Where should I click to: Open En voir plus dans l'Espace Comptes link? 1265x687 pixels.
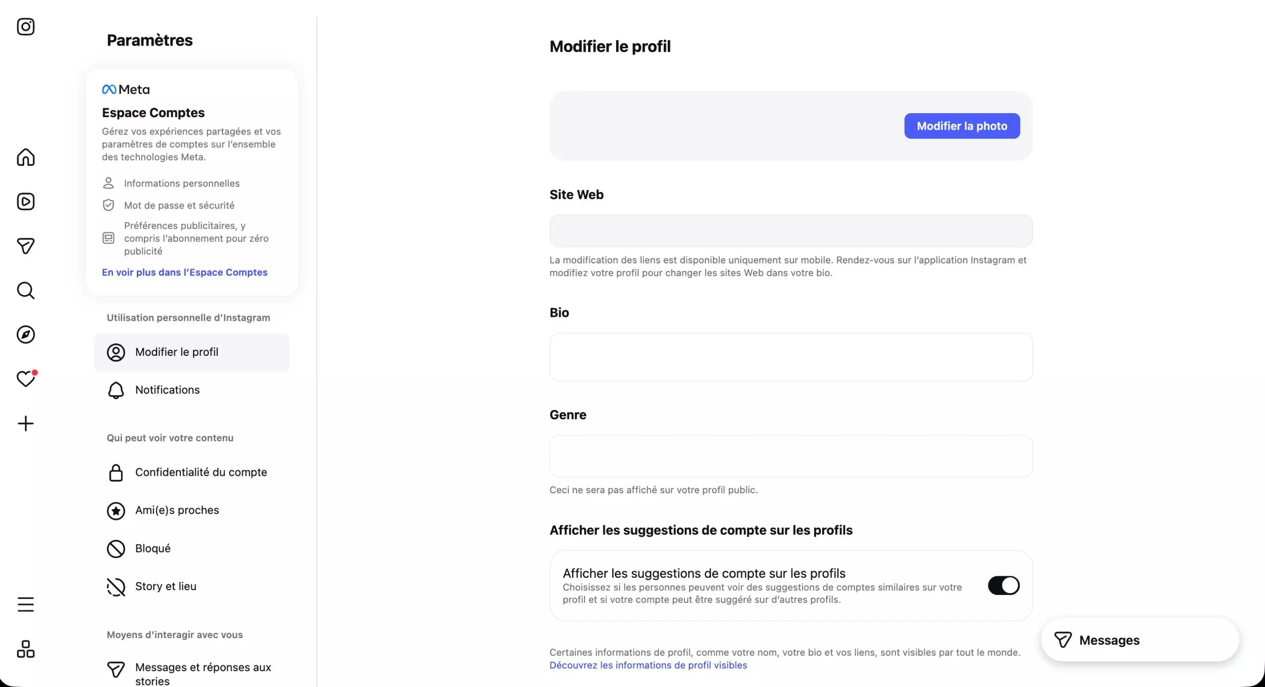[x=184, y=272]
